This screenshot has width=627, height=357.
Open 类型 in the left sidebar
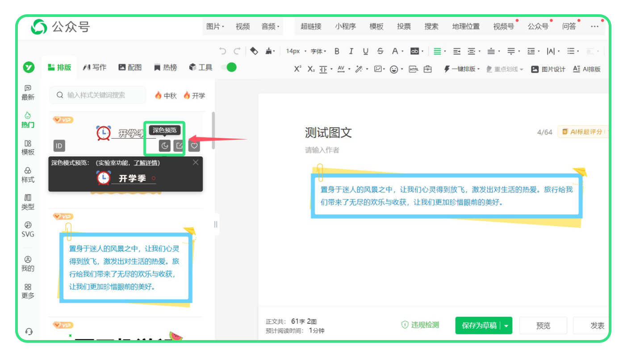[x=28, y=202]
